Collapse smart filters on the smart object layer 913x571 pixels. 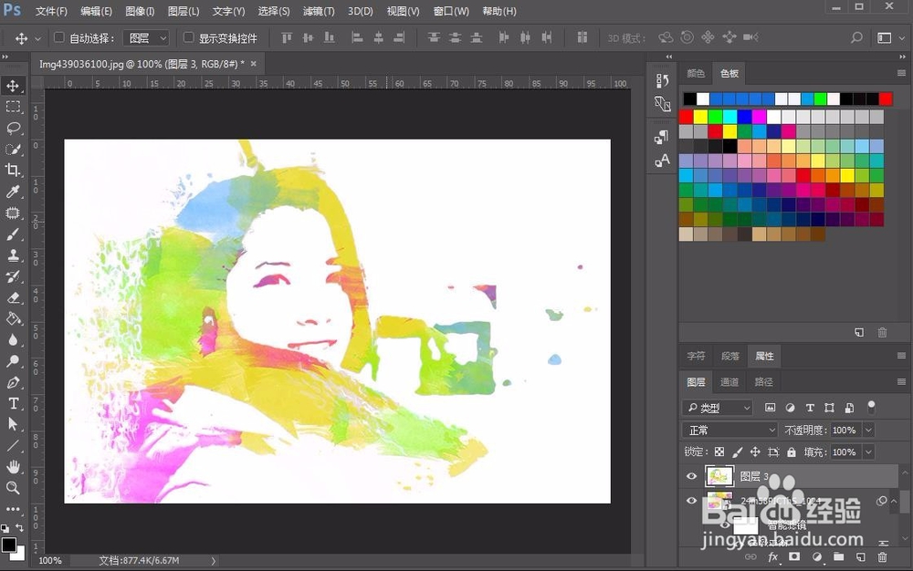coord(894,501)
